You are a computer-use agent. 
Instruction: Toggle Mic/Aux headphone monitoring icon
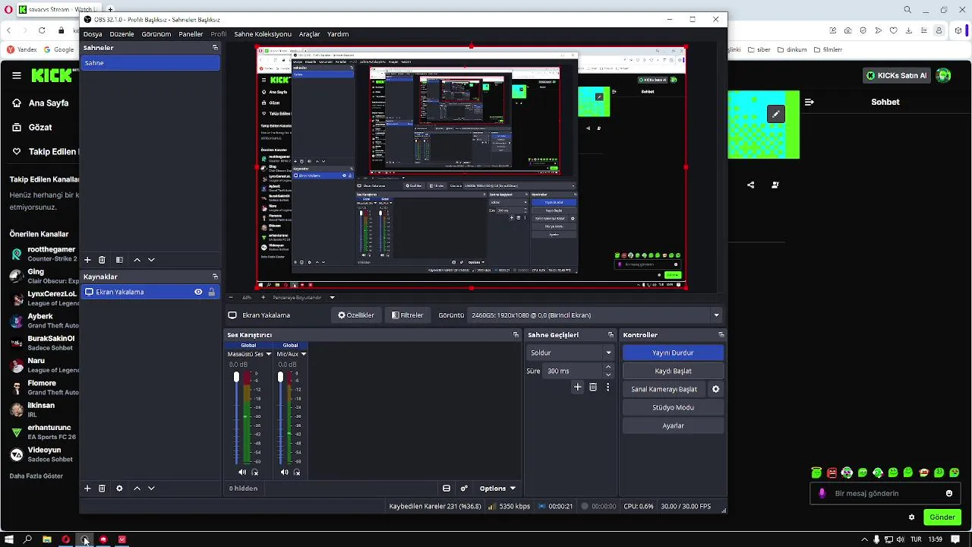[x=296, y=472]
